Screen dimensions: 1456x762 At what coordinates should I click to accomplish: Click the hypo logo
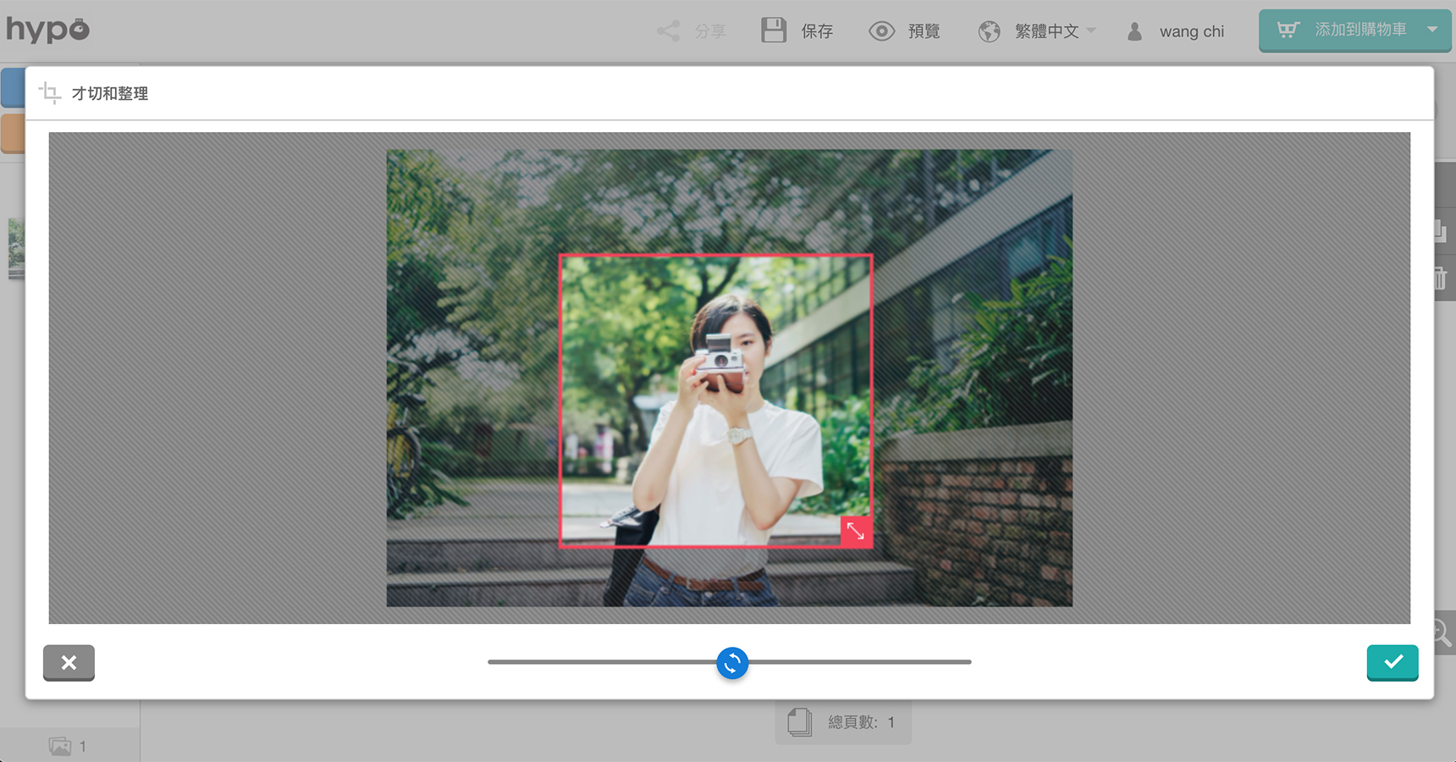(x=48, y=30)
